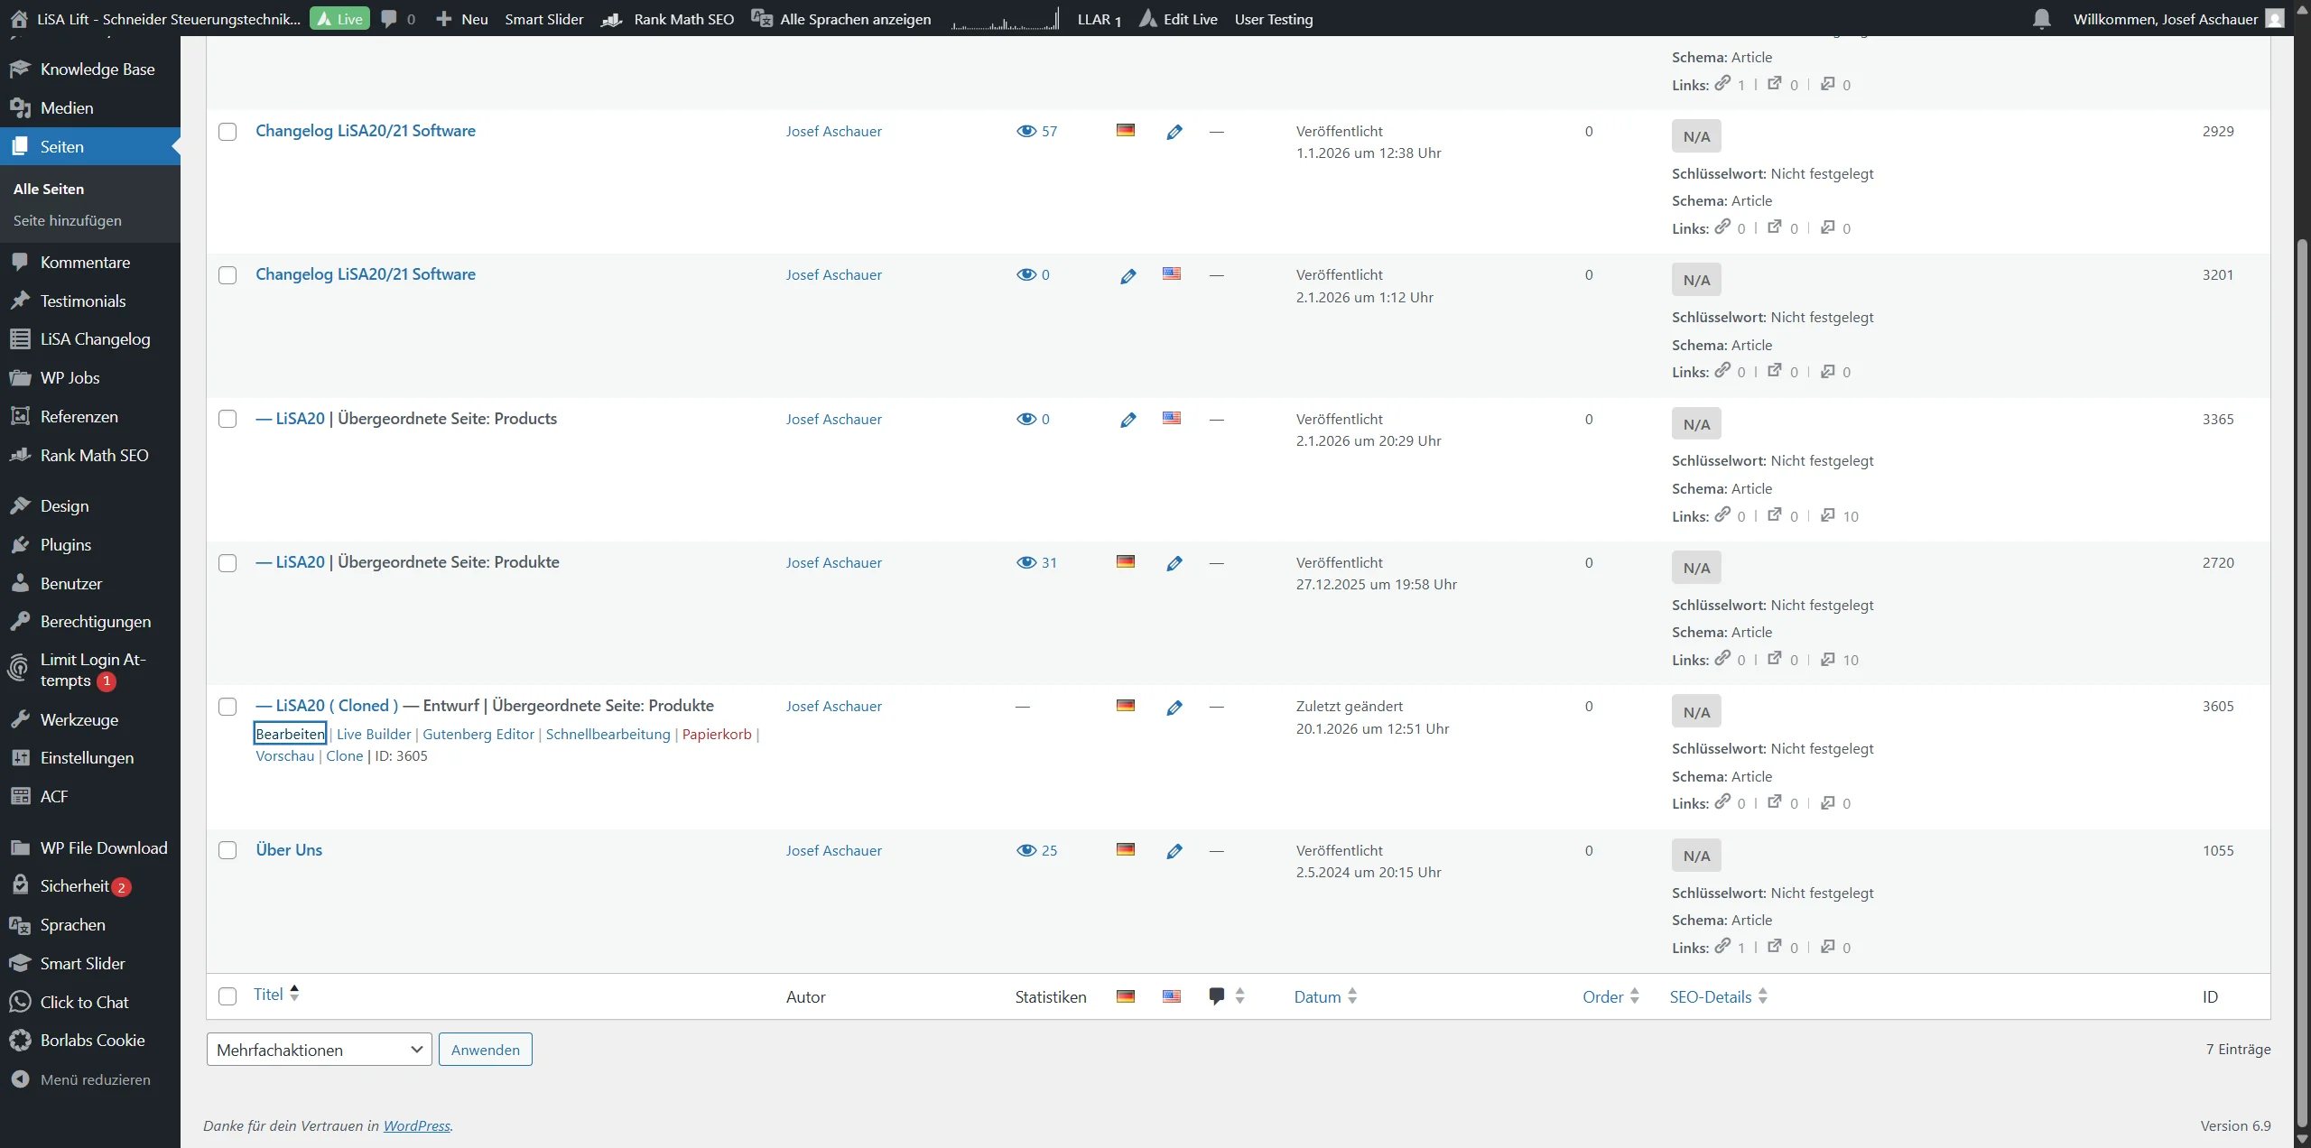Sort pages by the Titel column

[x=268, y=993]
